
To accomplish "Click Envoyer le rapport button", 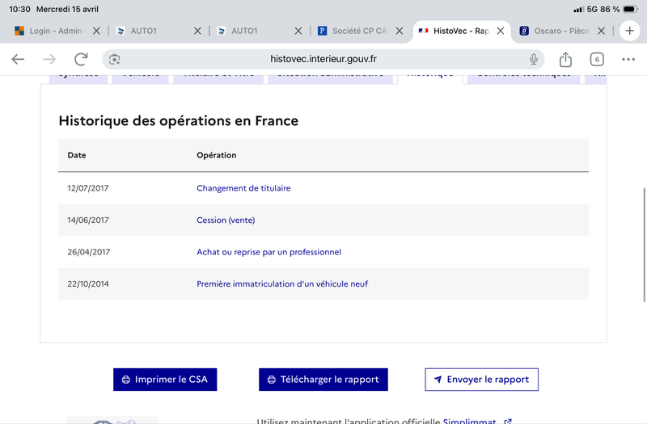I will (x=481, y=380).
